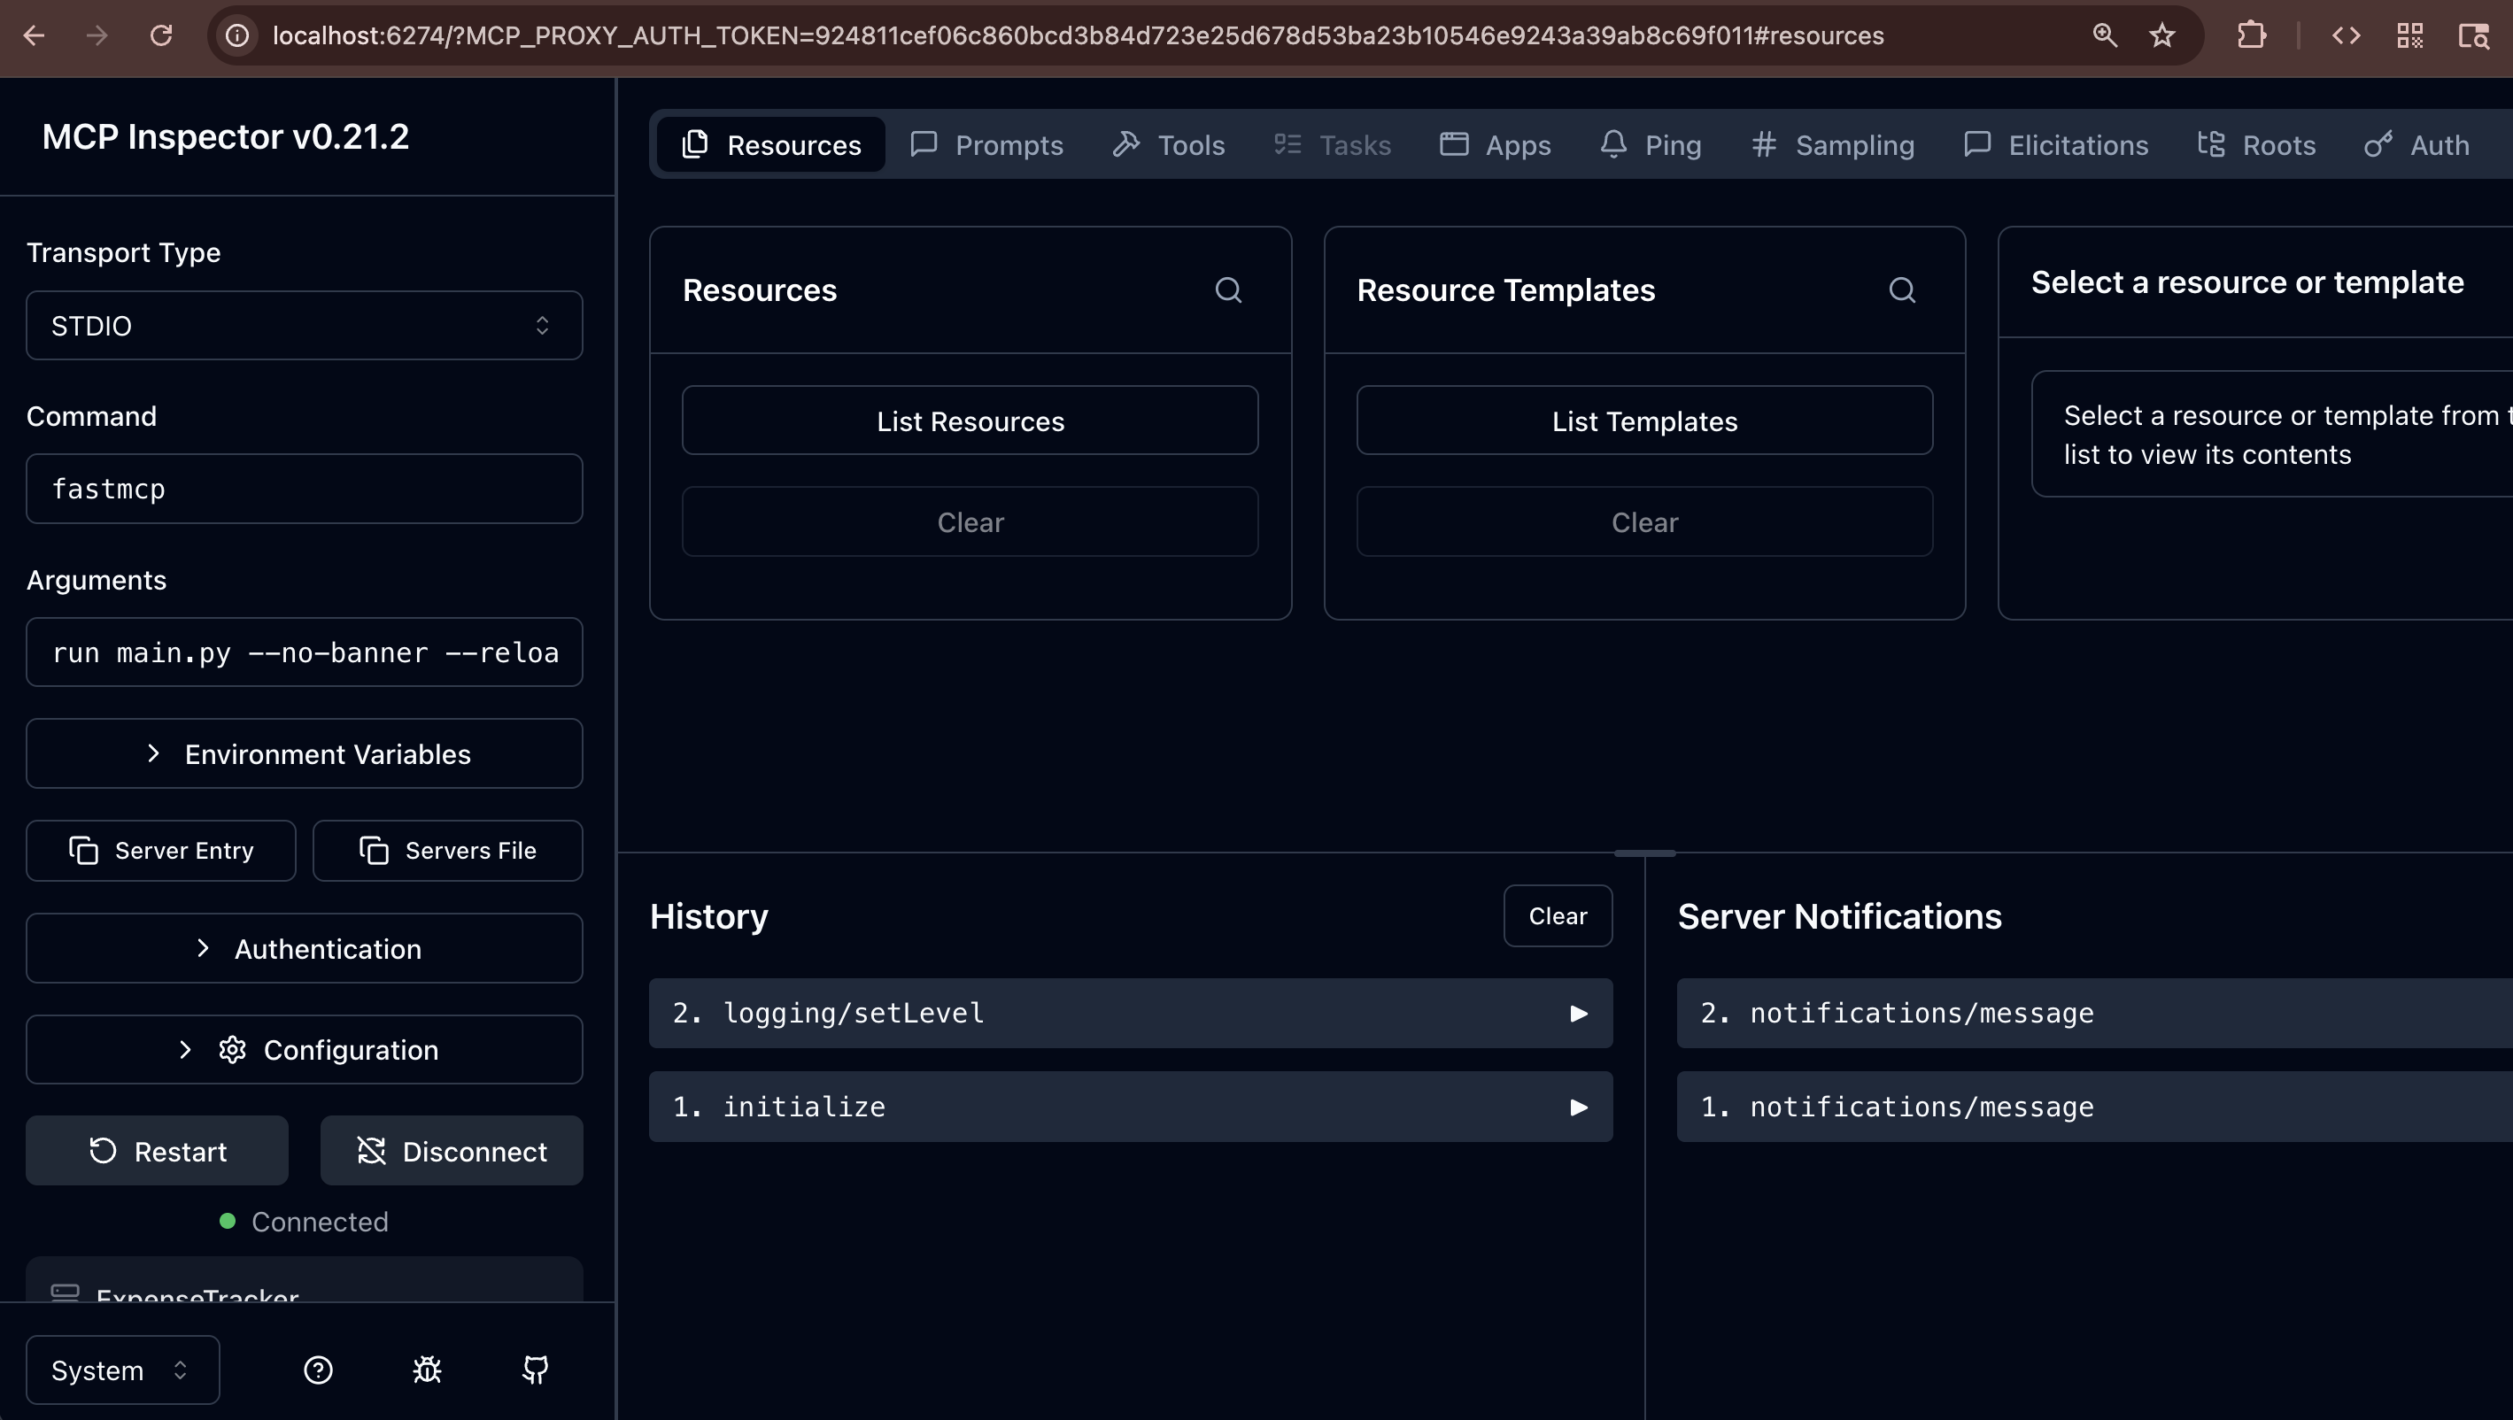Go to the Roots tab
Screen dimensions: 2513x1420
pos(2256,144)
